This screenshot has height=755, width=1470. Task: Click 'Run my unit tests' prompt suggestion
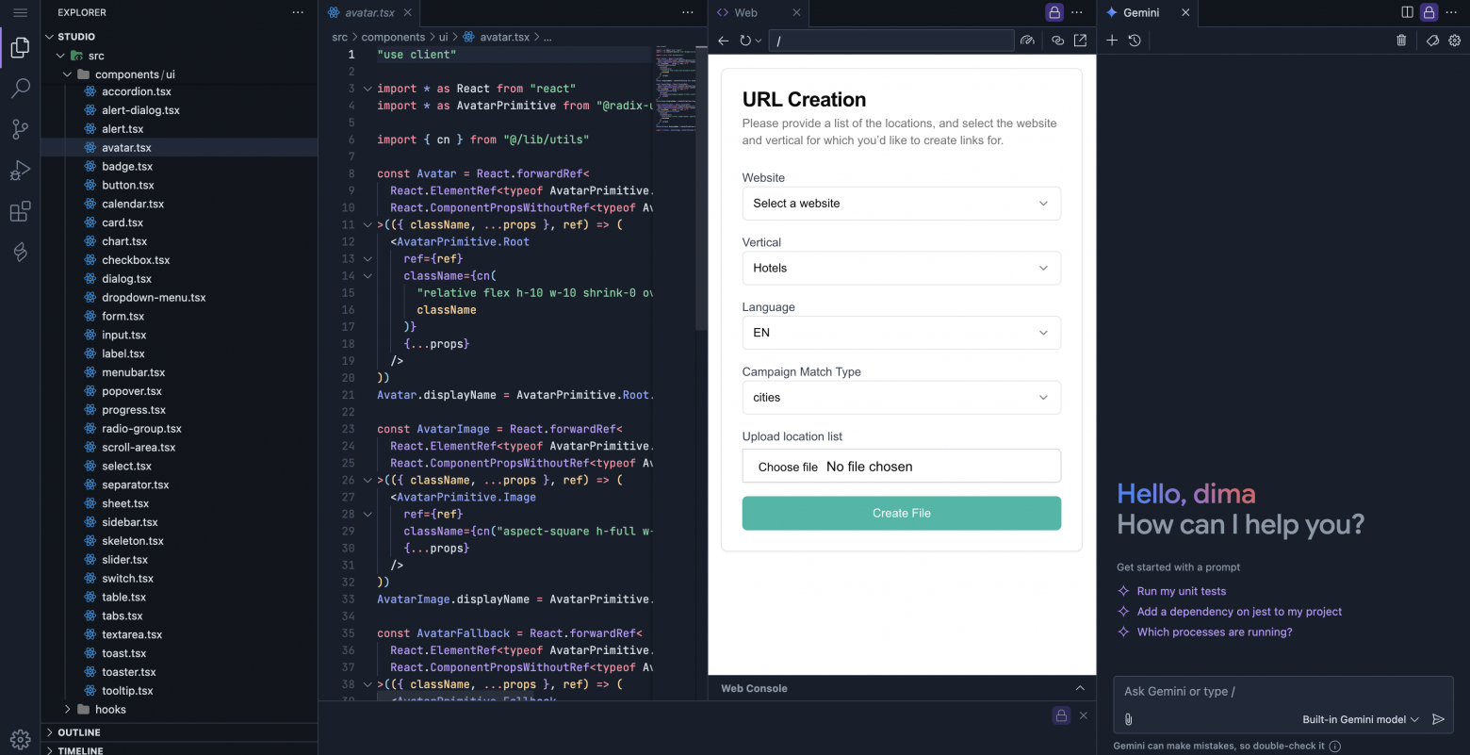pyautogui.click(x=1181, y=591)
